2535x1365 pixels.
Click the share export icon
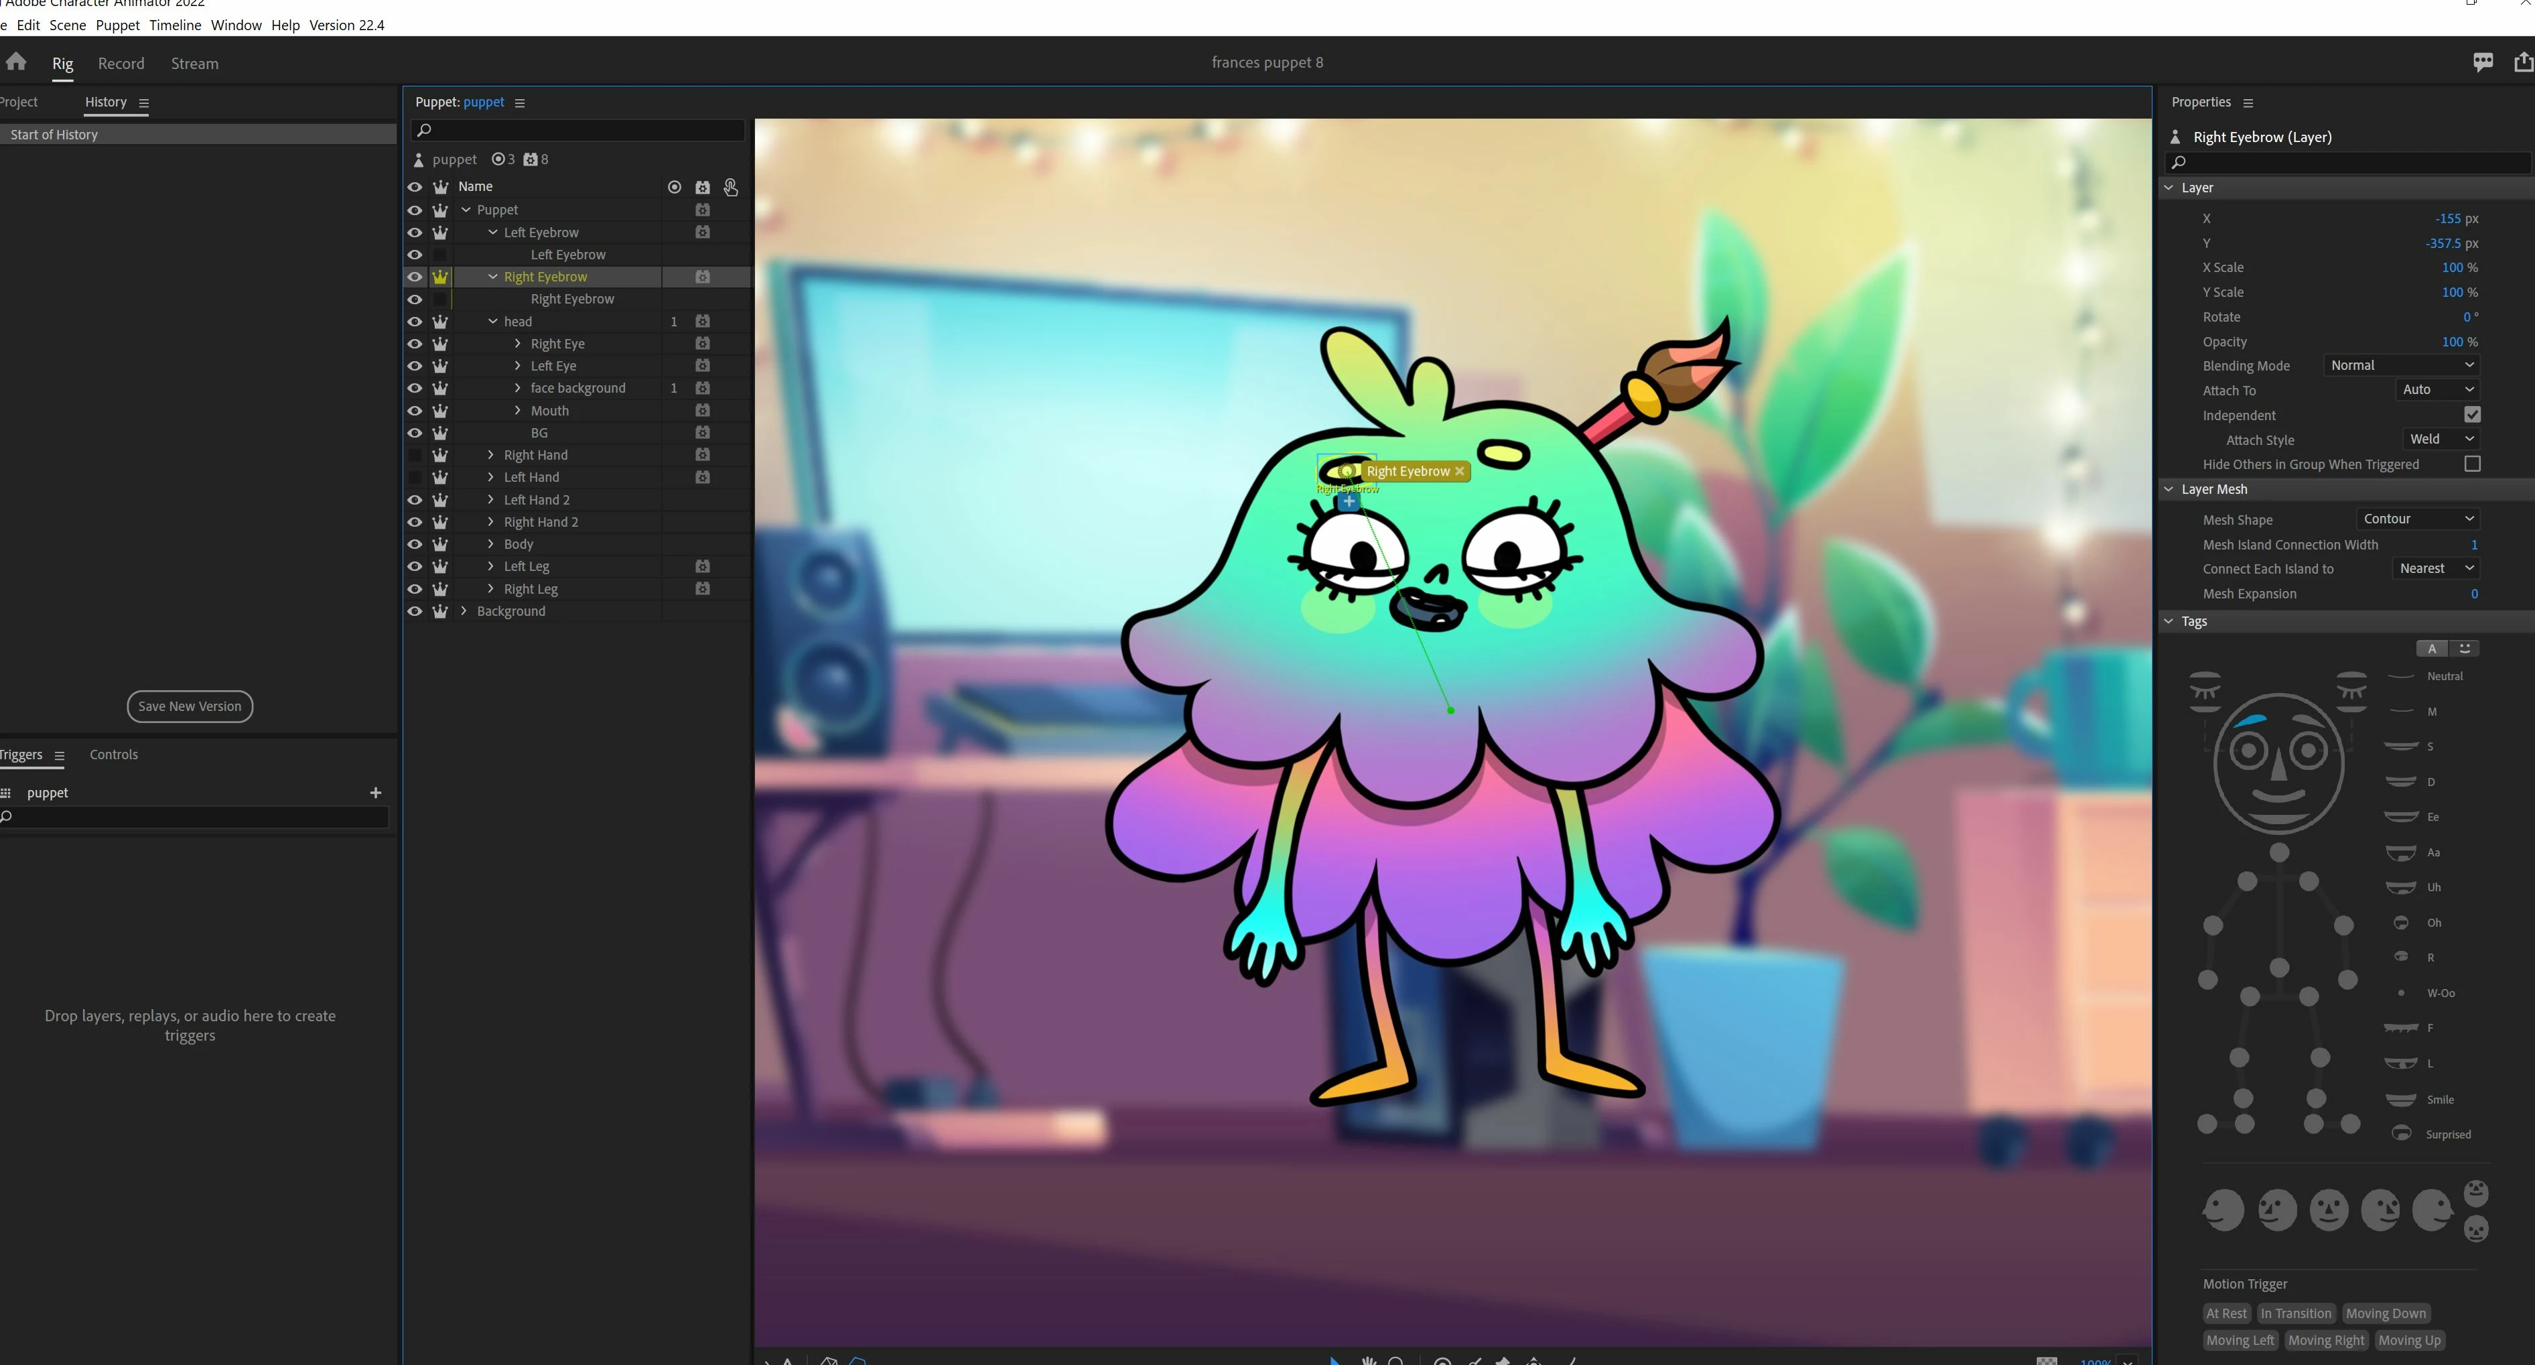pyautogui.click(x=2523, y=62)
